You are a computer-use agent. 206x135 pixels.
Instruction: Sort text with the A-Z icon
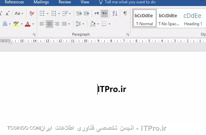115,13
